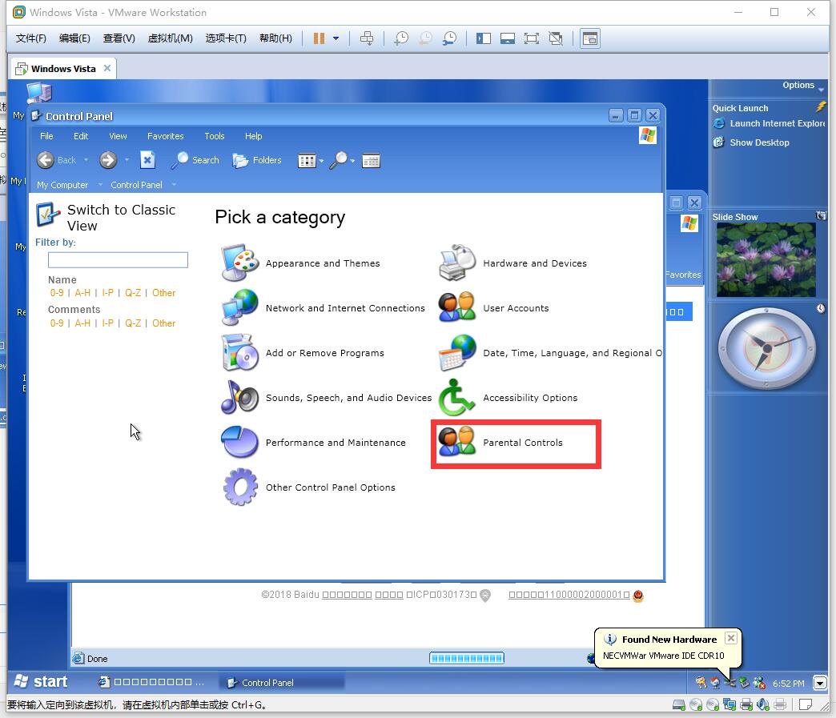Expand the Control Panel breadcrumb dropdown

click(x=174, y=185)
